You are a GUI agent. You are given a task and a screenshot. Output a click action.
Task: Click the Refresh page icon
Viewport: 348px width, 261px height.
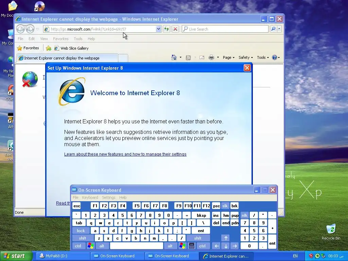click(x=167, y=29)
